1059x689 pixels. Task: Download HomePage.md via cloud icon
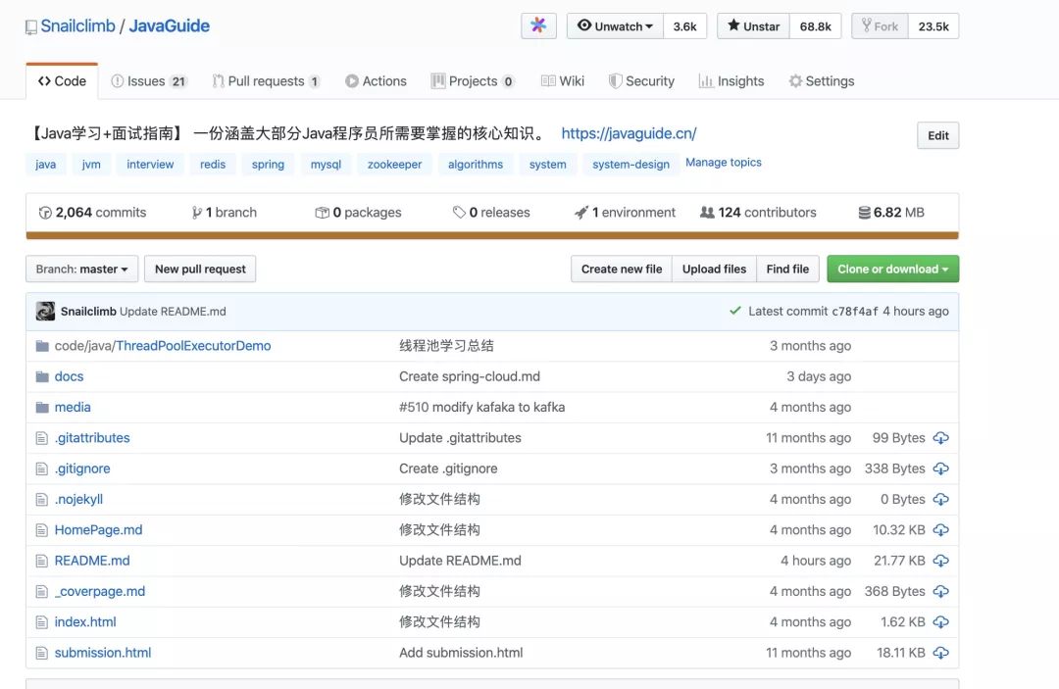pyautogui.click(x=940, y=530)
